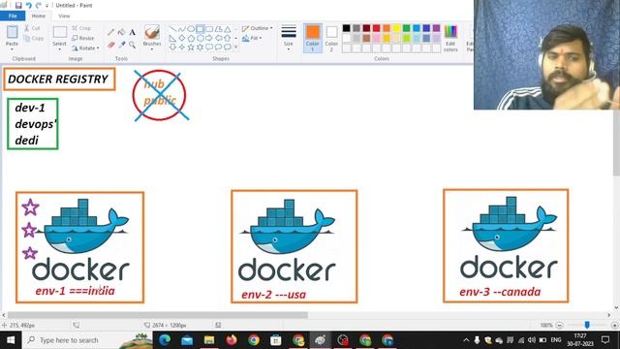This screenshot has height=349, width=620.
Task: Click the zoom out minus button
Action: coord(560,325)
